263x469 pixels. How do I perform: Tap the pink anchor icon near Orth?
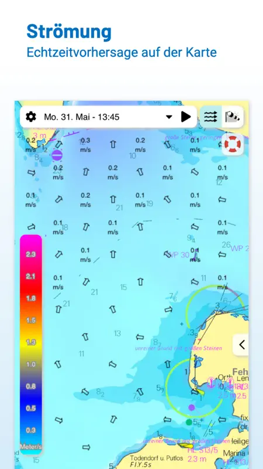(211, 383)
